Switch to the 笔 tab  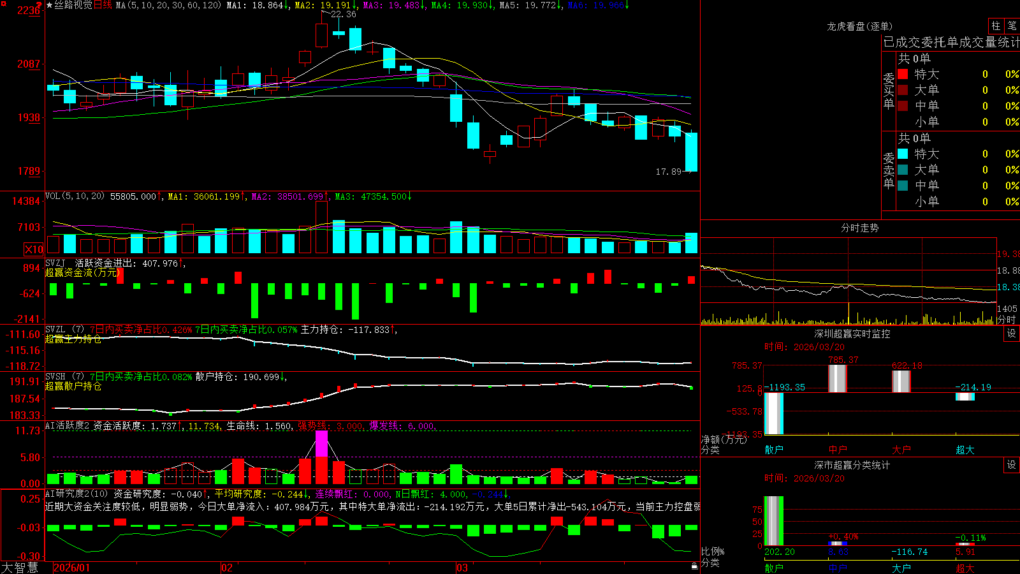point(1012,26)
